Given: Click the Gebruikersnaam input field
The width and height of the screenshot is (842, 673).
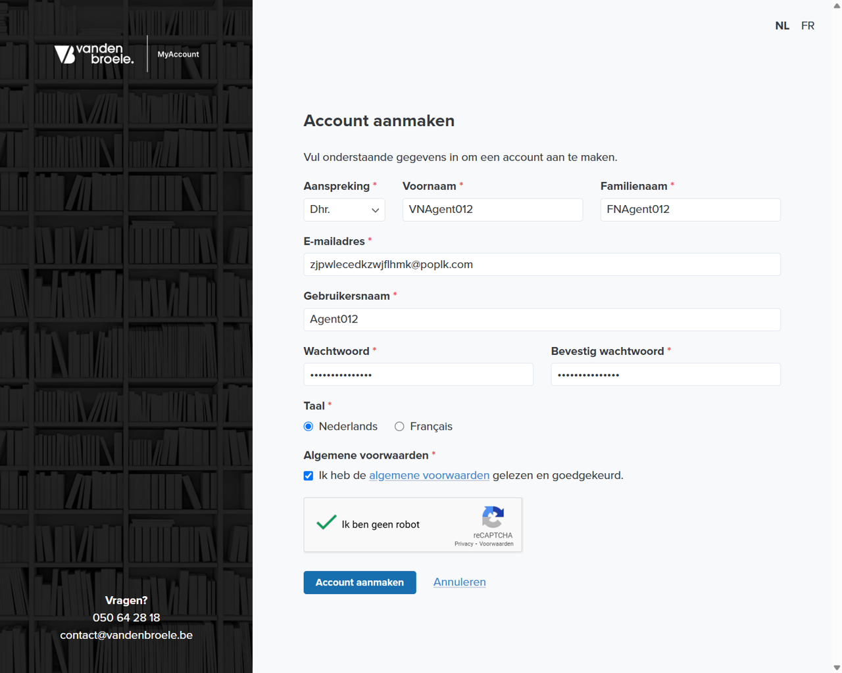Looking at the screenshot, I should [x=542, y=319].
